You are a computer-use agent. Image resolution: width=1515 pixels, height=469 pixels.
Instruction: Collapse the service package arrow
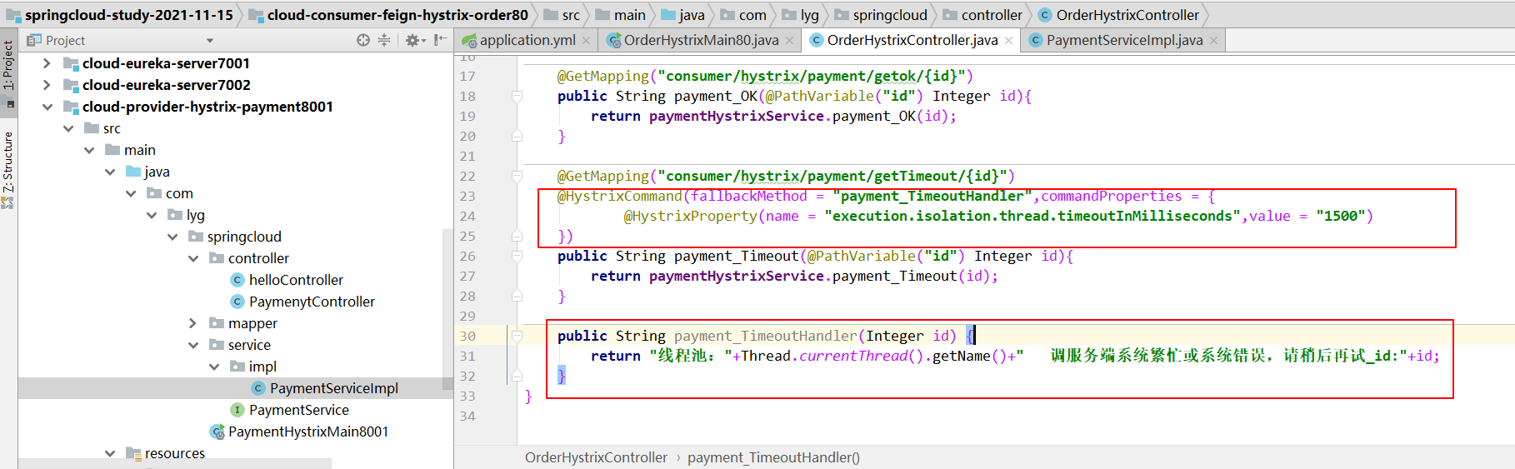[x=193, y=345]
